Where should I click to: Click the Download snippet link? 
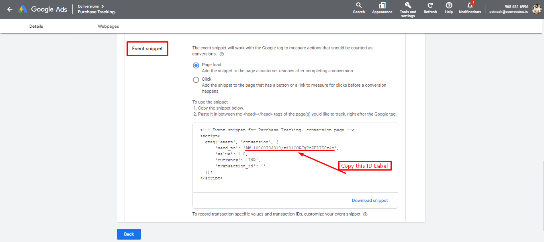click(370, 200)
